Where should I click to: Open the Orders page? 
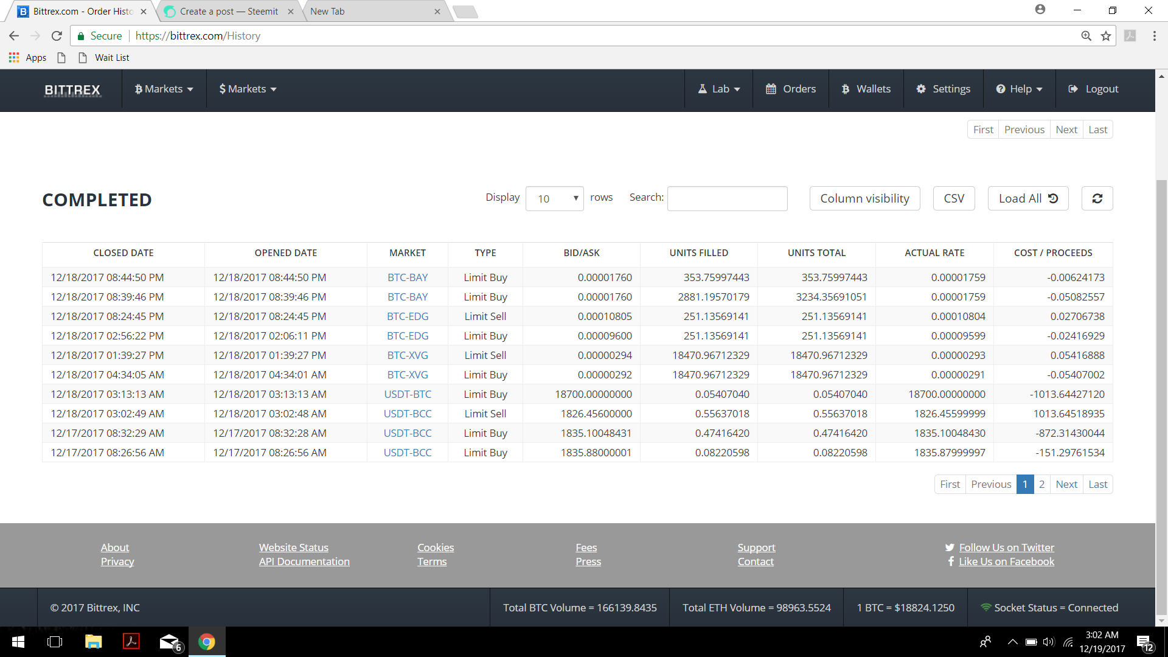pyautogui.click(x=790, y=89)
